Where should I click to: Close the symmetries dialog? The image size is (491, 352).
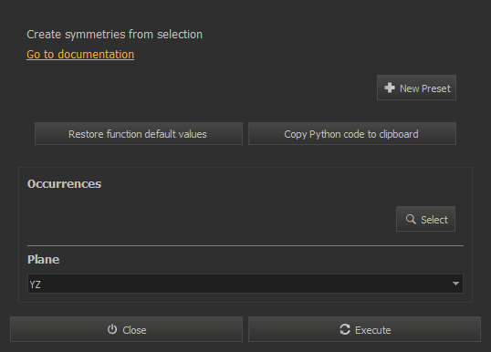126,329
